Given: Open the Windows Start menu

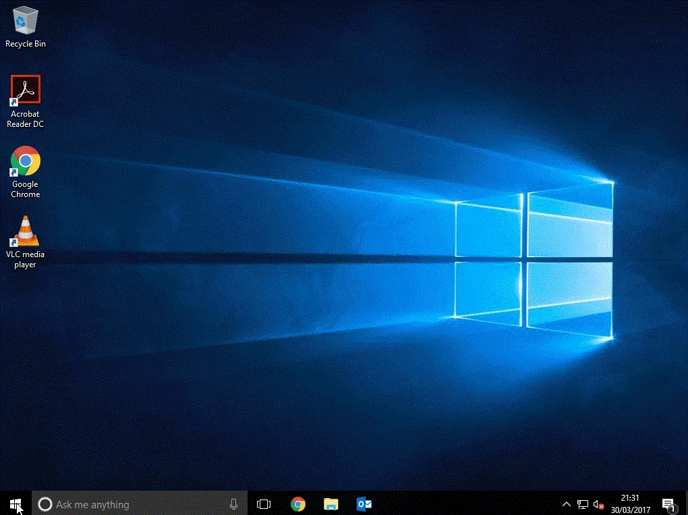Looking at the screenshot, I should (16, 504).
